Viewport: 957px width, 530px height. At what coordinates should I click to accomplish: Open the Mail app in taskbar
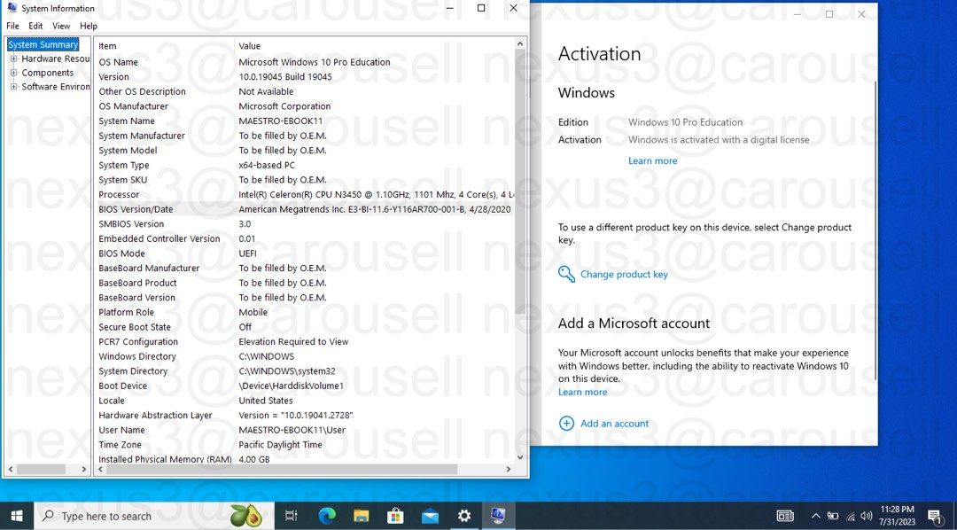click(x=430, y=516)
